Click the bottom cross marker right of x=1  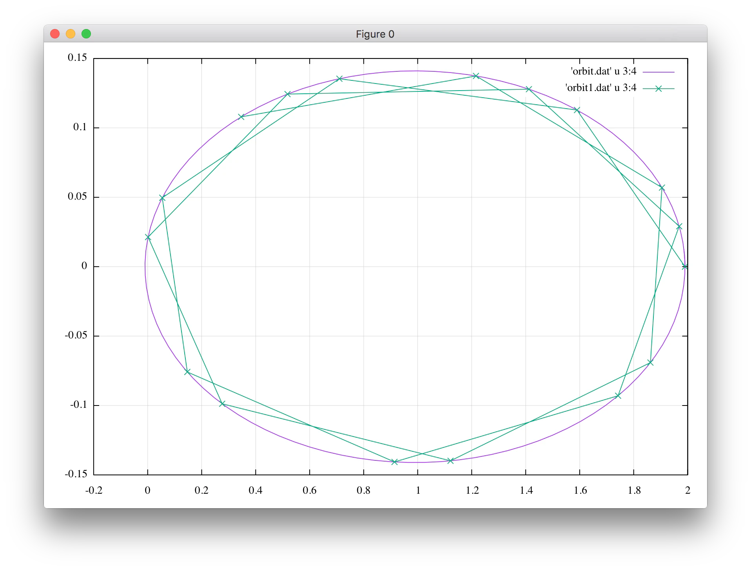(x=450, y=461)
